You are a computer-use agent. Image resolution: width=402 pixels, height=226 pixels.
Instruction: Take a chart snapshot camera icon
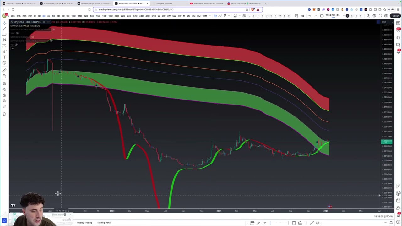pyautogui.click(x=386, y=16)
